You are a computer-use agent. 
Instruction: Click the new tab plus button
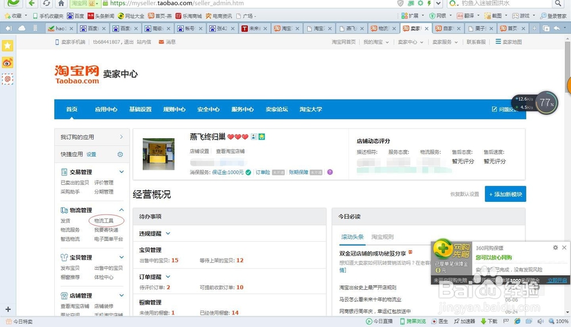click(x=534, y=28)
